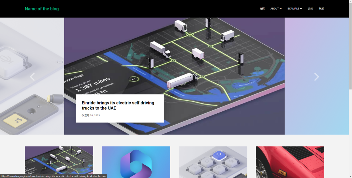Open the Einride trucks map post thumbnail
The height and width of the screenshot is (178, 352).
[x=59, y=162]
